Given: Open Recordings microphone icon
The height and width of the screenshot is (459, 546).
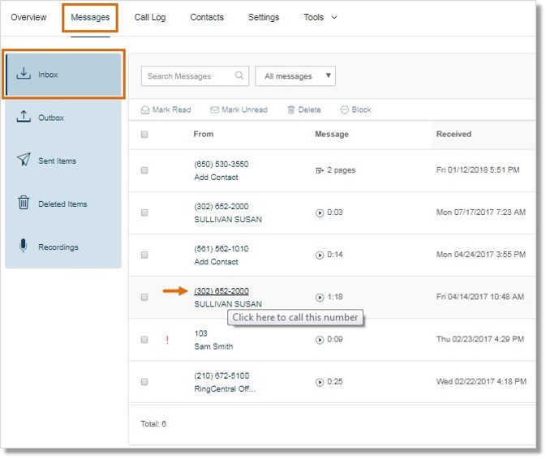Looking at the screenshot, I should point(23,246).
